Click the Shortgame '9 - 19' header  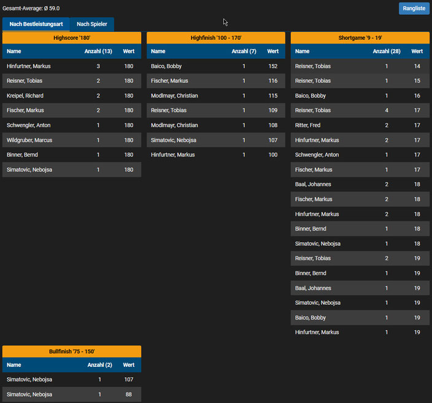[360, 38]
